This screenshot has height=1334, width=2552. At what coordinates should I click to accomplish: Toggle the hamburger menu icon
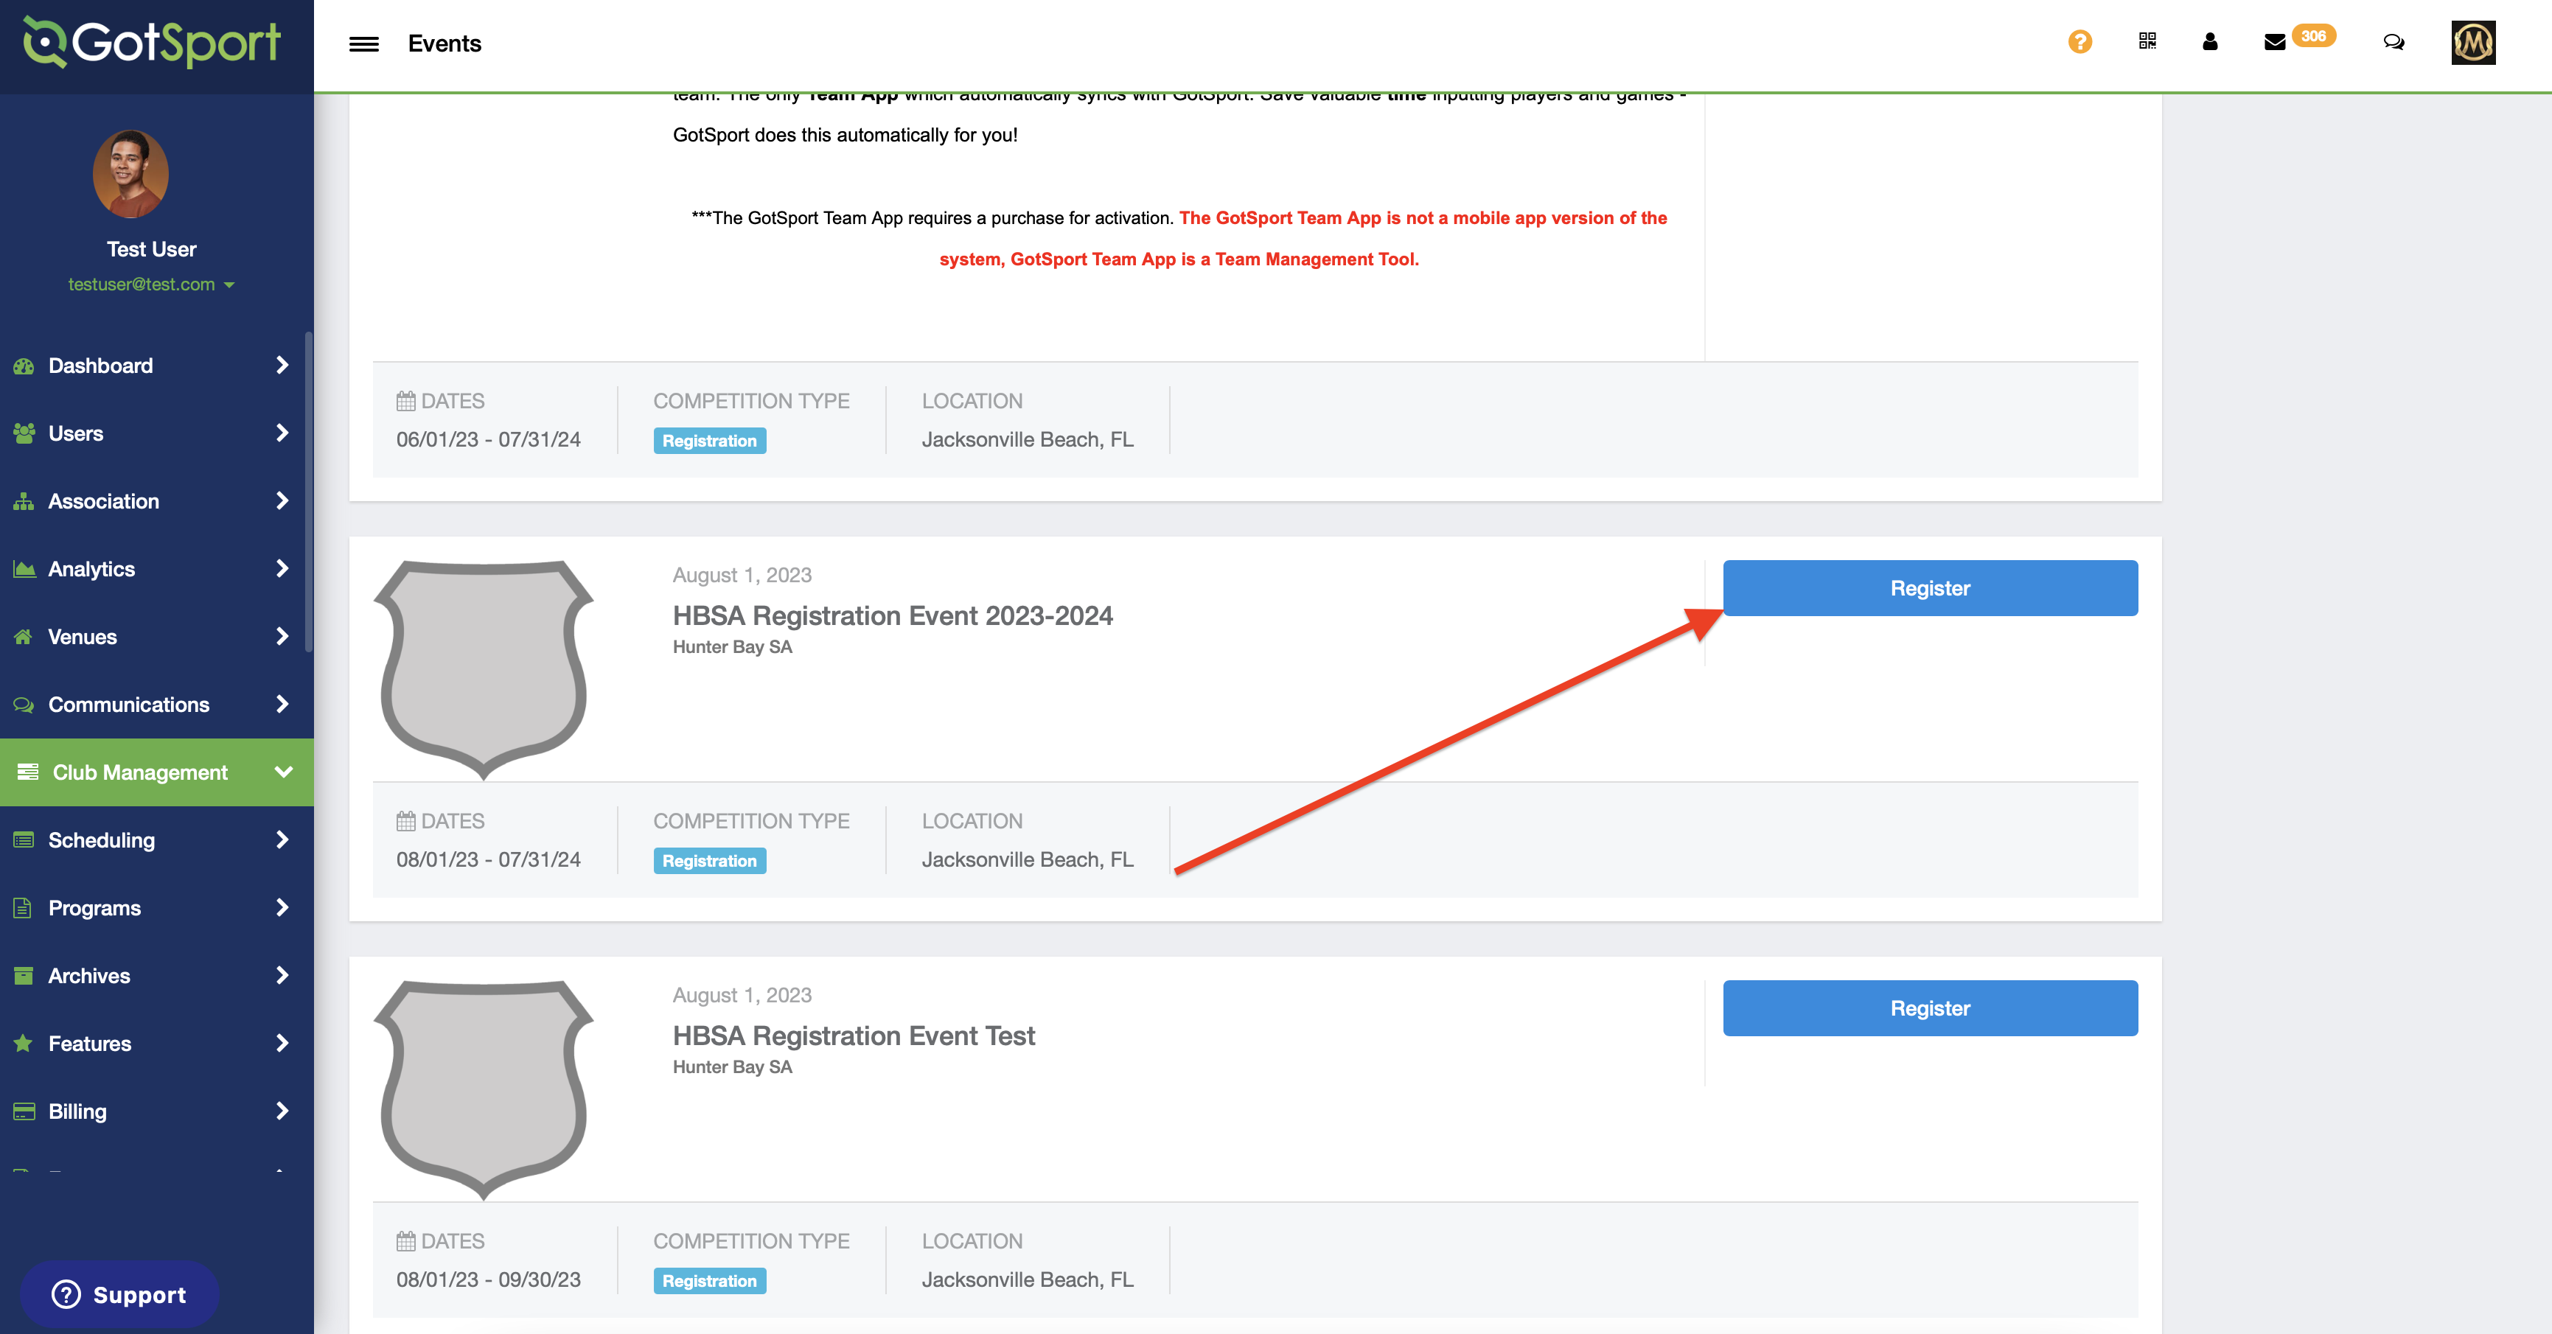coord(363,43)
